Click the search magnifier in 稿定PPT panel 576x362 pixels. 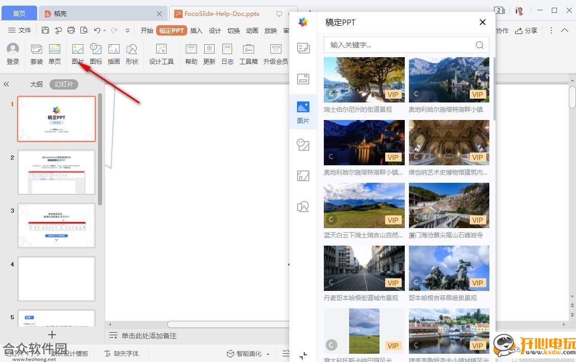480,45
